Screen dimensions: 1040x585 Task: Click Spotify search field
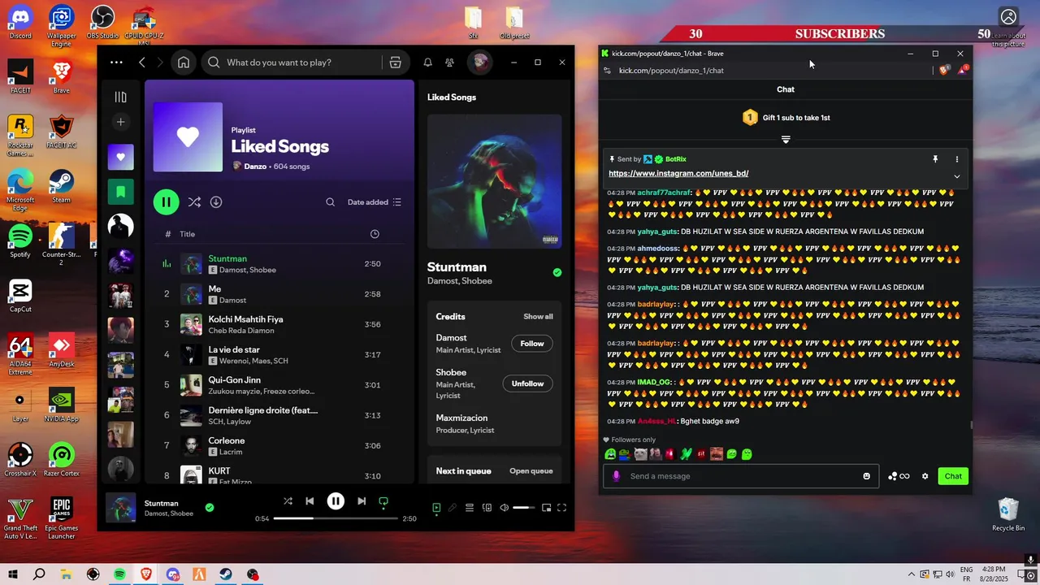[301, 63]
